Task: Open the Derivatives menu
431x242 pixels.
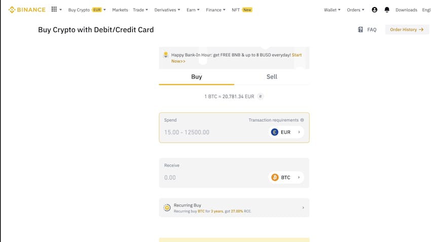Action: click(x=167, y=10)
